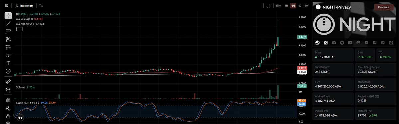Click the Price 0.1778 ADA card
Viewport: 399px width, 124px height.
point(333,55)
